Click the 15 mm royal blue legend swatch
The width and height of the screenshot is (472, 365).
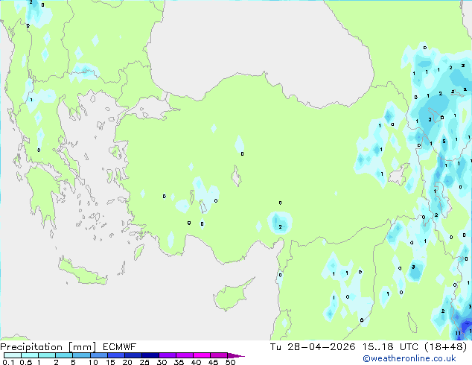116,355
